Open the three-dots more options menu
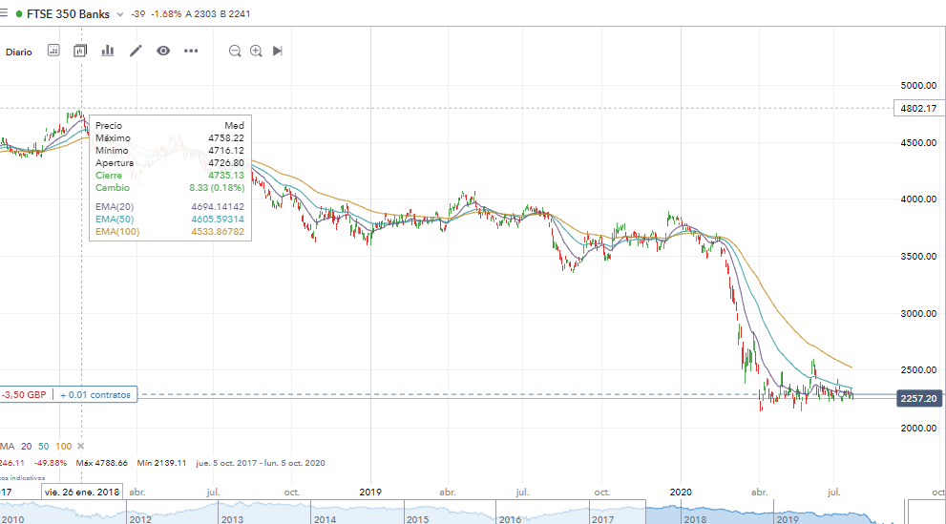Viewport: 946px width, 524px height. click(191, 51)
